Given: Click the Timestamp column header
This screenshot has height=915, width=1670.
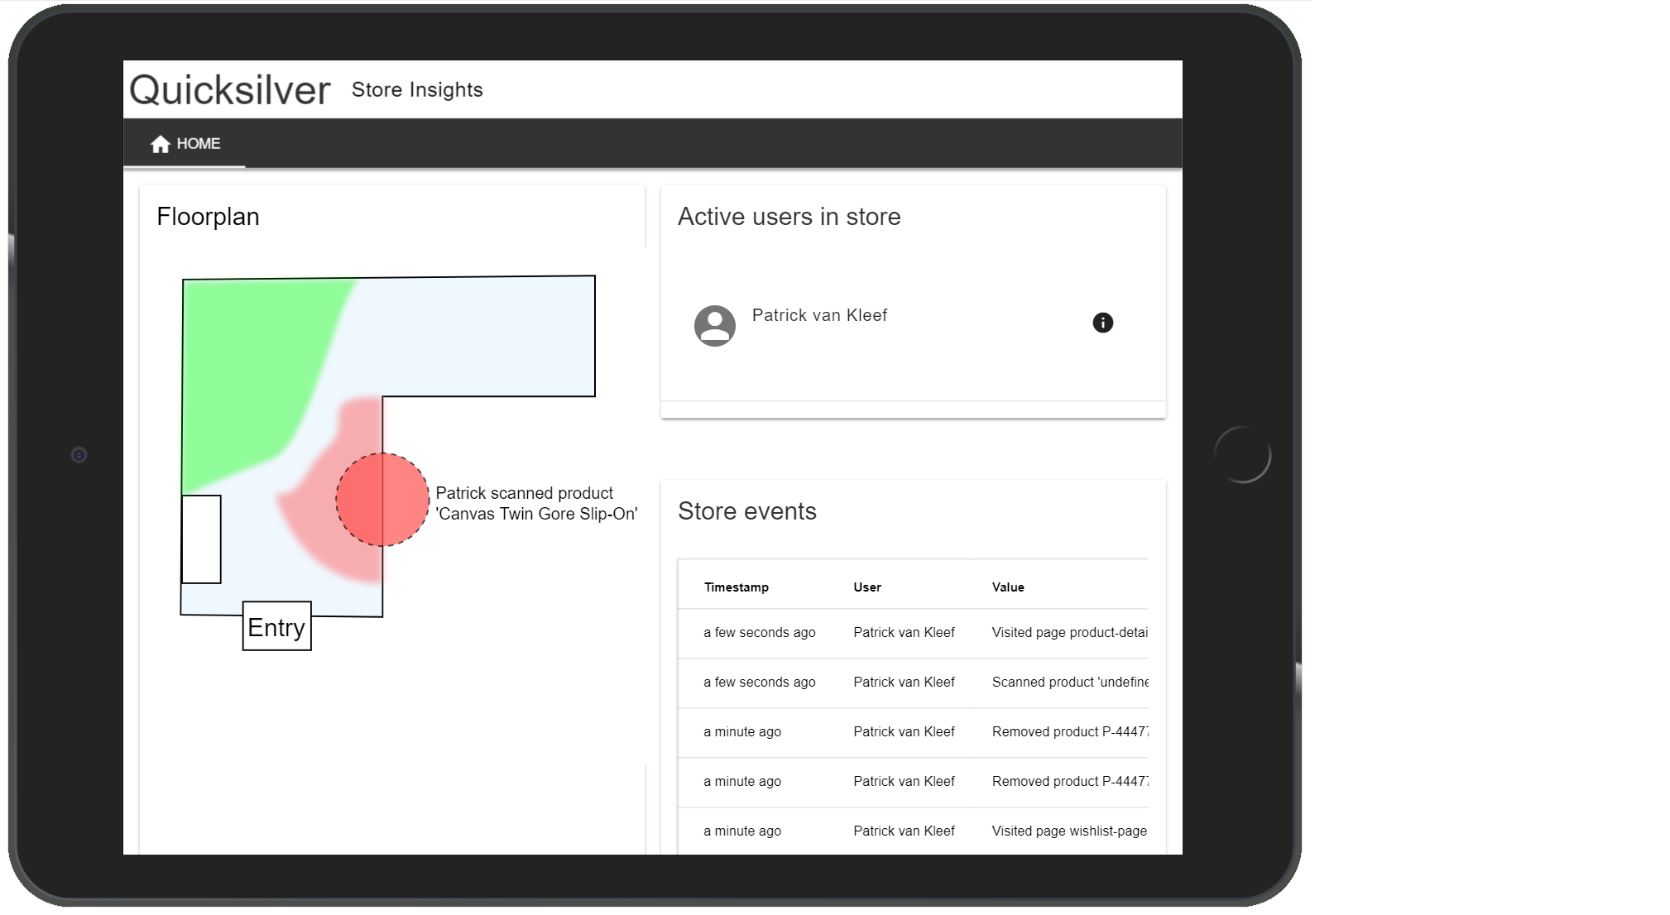Looking at the screenshot, I should (x=737, y=587).
